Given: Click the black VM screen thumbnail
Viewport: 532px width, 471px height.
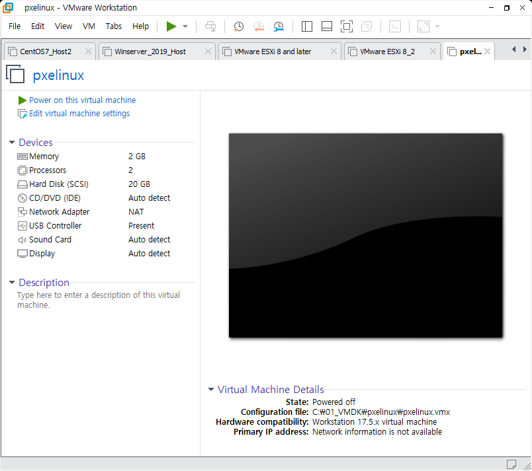Looking at the screenshot, I should [365, 235].
